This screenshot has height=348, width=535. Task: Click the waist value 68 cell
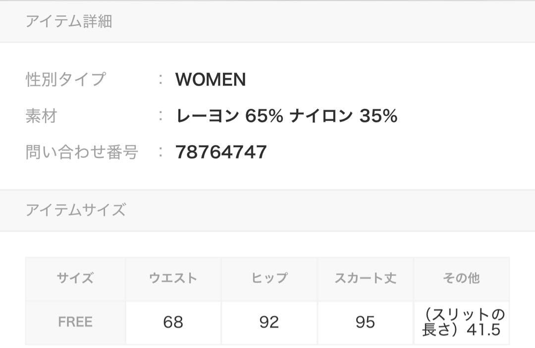(x=173, y=322)
